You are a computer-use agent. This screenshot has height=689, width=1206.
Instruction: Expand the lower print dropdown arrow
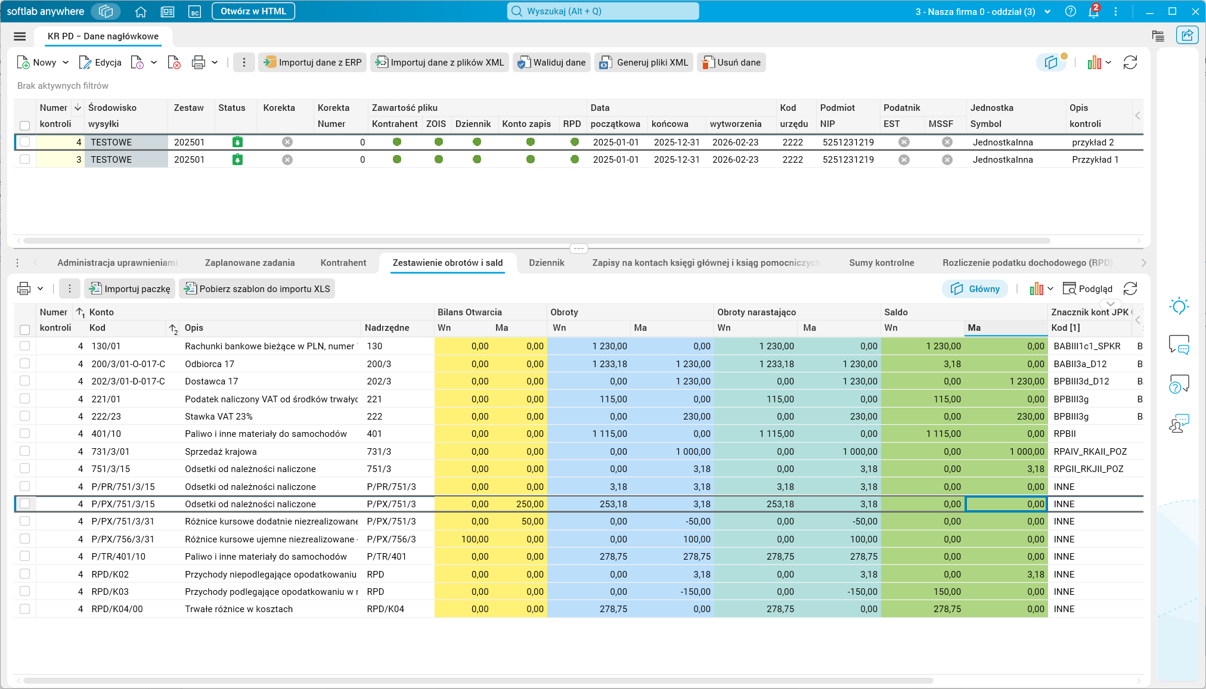pos(40,289)
